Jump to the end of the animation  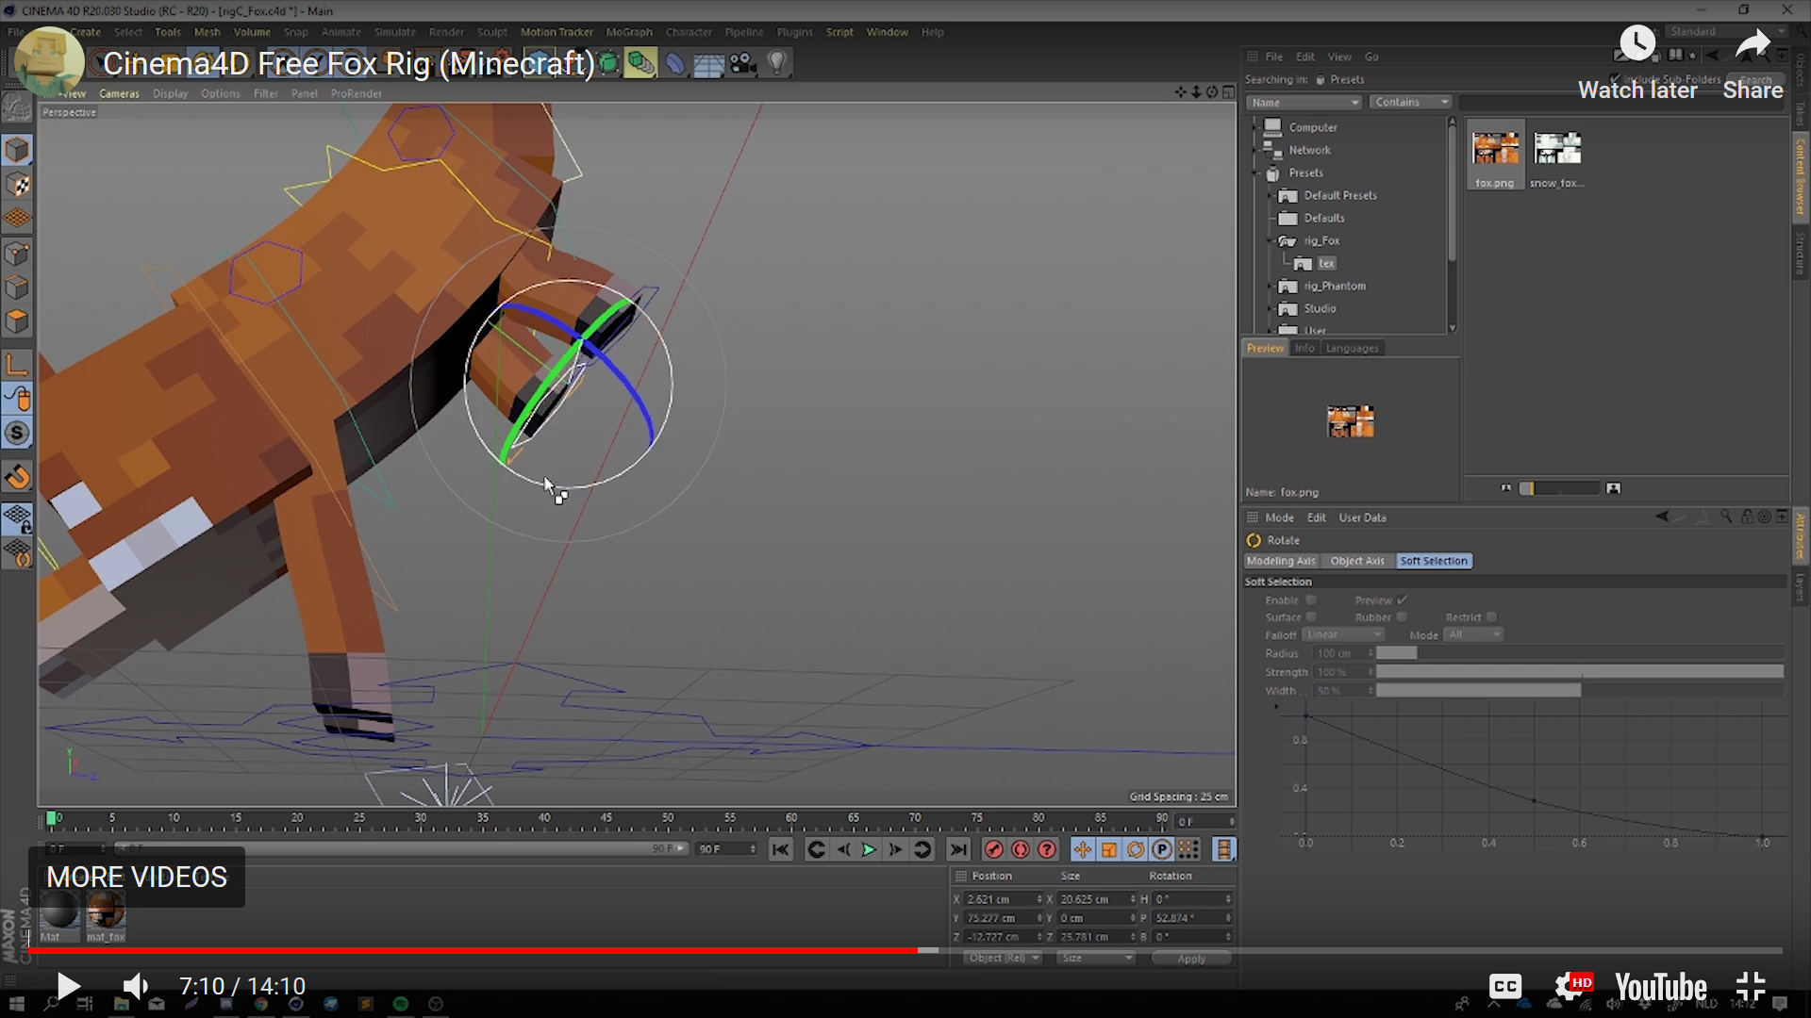958,849
